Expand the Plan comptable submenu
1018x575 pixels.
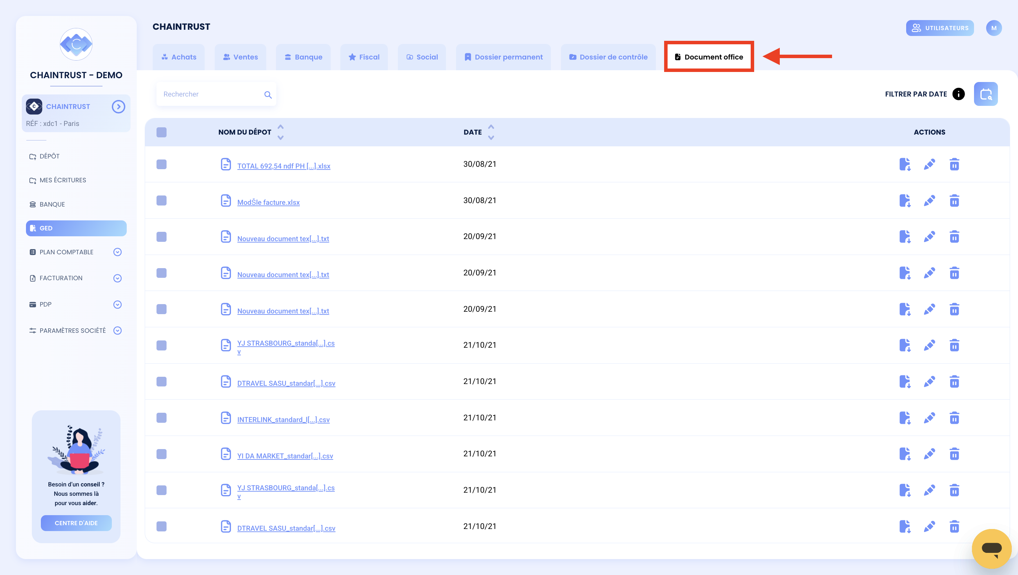point(117,252)
